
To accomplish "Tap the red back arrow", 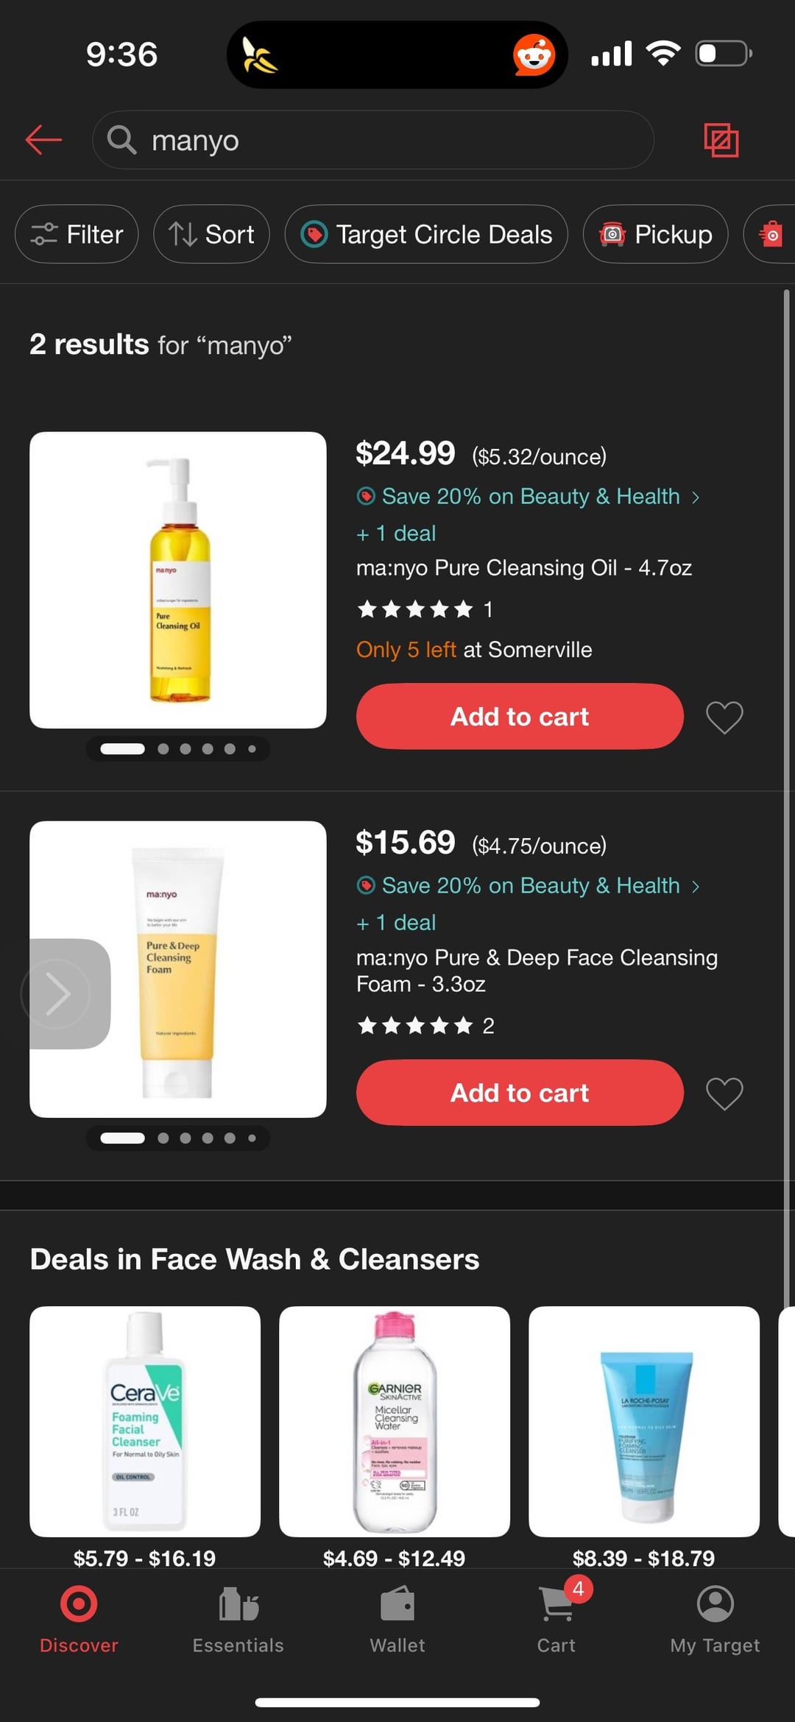I will tap(43, 139).
